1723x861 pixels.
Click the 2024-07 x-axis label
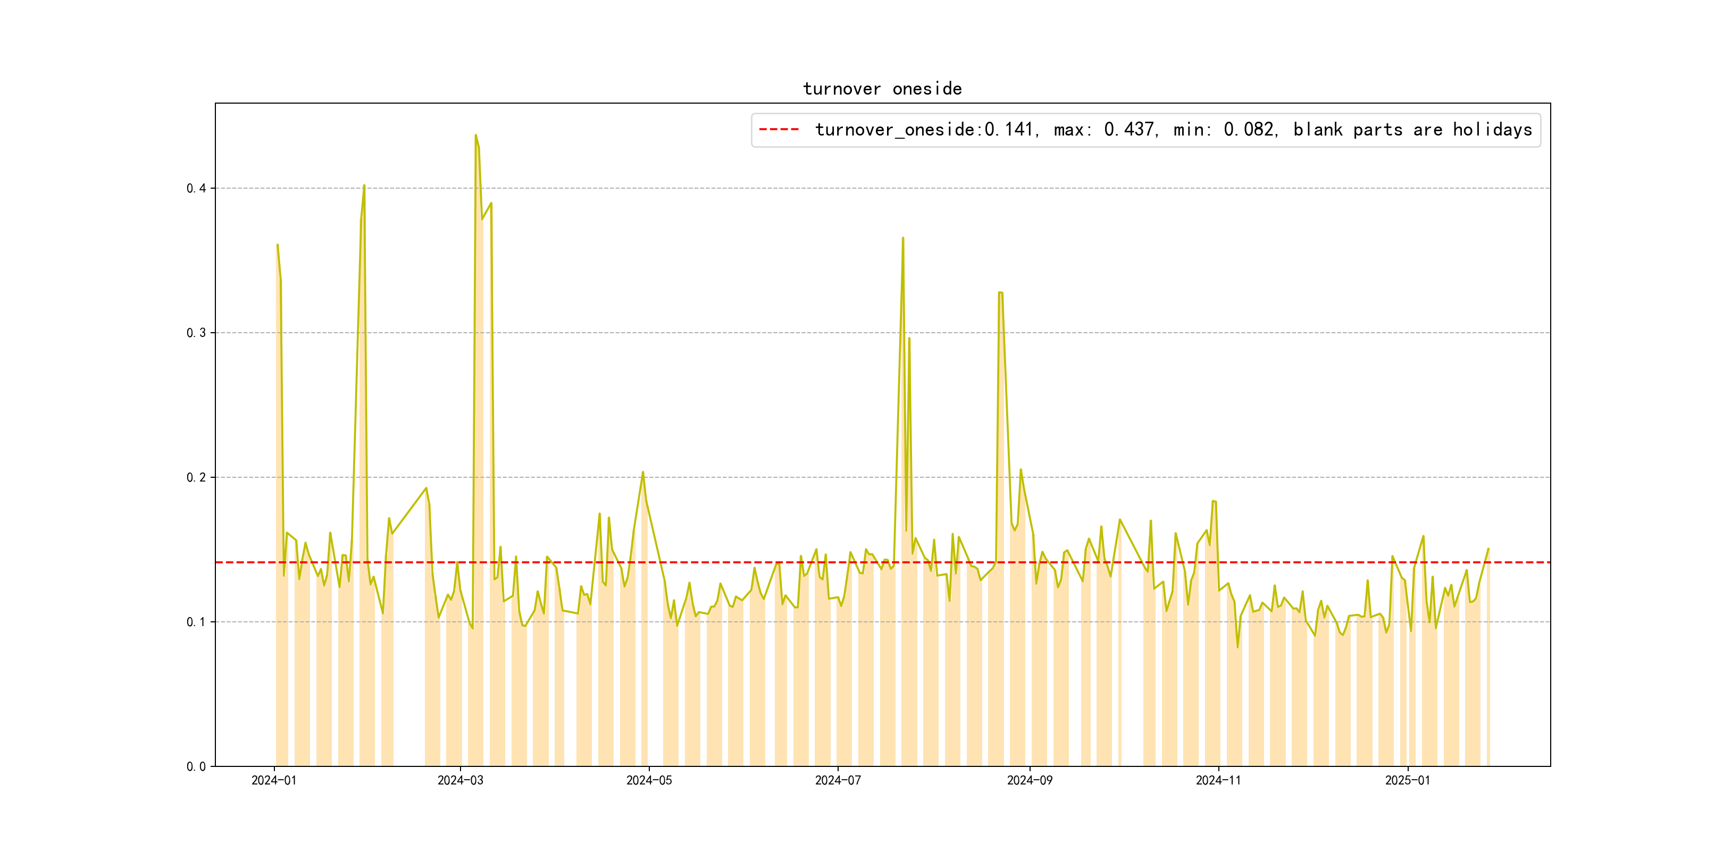tap(838, 780)
